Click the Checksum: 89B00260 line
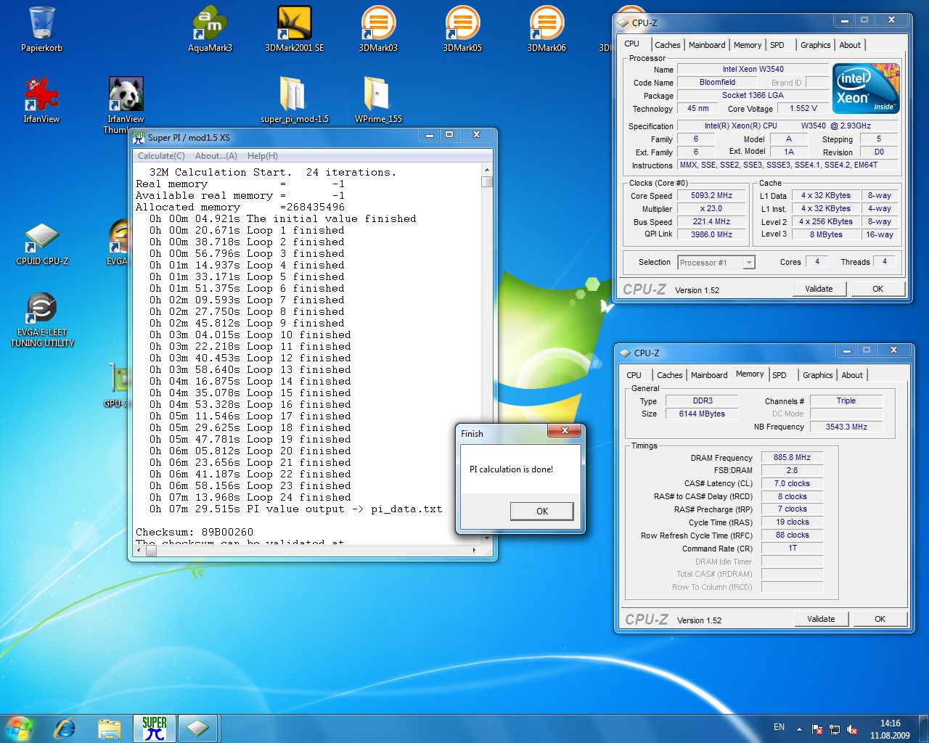 pos(195,532)
